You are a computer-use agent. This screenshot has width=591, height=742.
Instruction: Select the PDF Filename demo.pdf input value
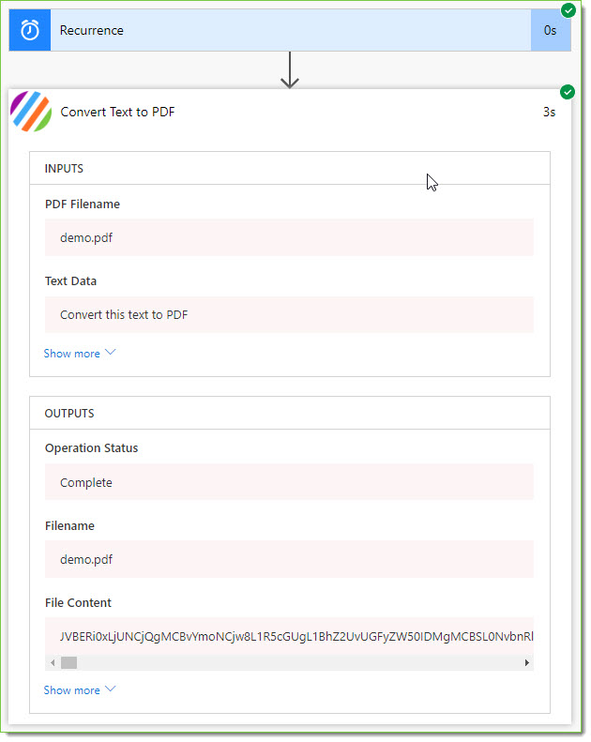pyautogui.click(x=289, y=237)
